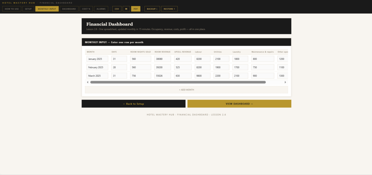Click the Utilities column header

[x=218, y=52]
